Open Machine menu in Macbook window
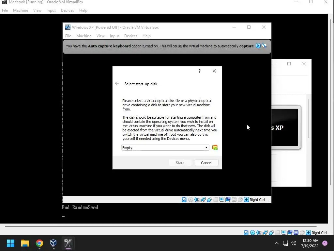 tap(21, 10)
